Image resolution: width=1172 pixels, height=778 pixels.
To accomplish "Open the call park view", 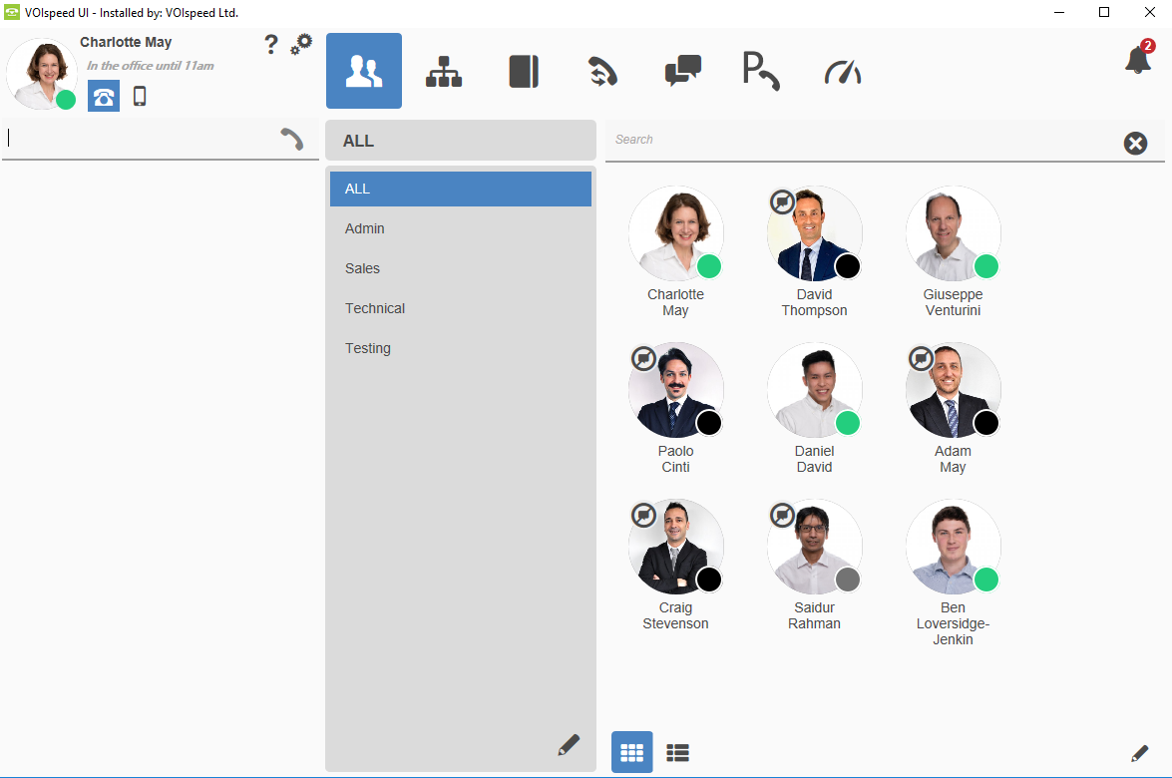I will (761, 70).
